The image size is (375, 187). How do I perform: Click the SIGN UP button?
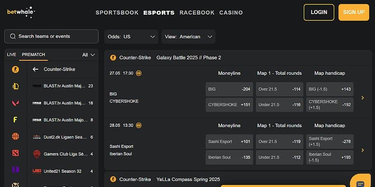pos(354,12)
